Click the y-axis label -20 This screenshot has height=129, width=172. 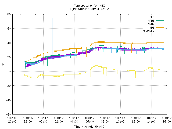click(x=8, y=86)
